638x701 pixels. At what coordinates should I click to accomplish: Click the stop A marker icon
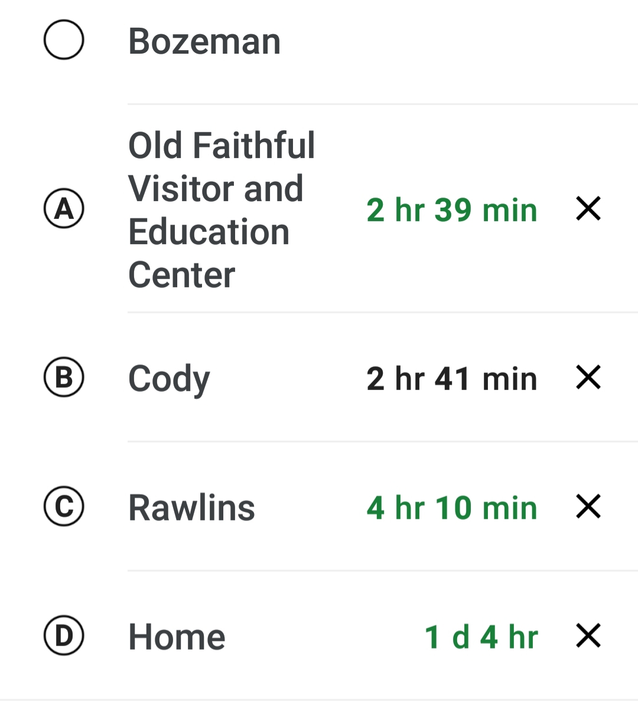click(x=64, y=209)
